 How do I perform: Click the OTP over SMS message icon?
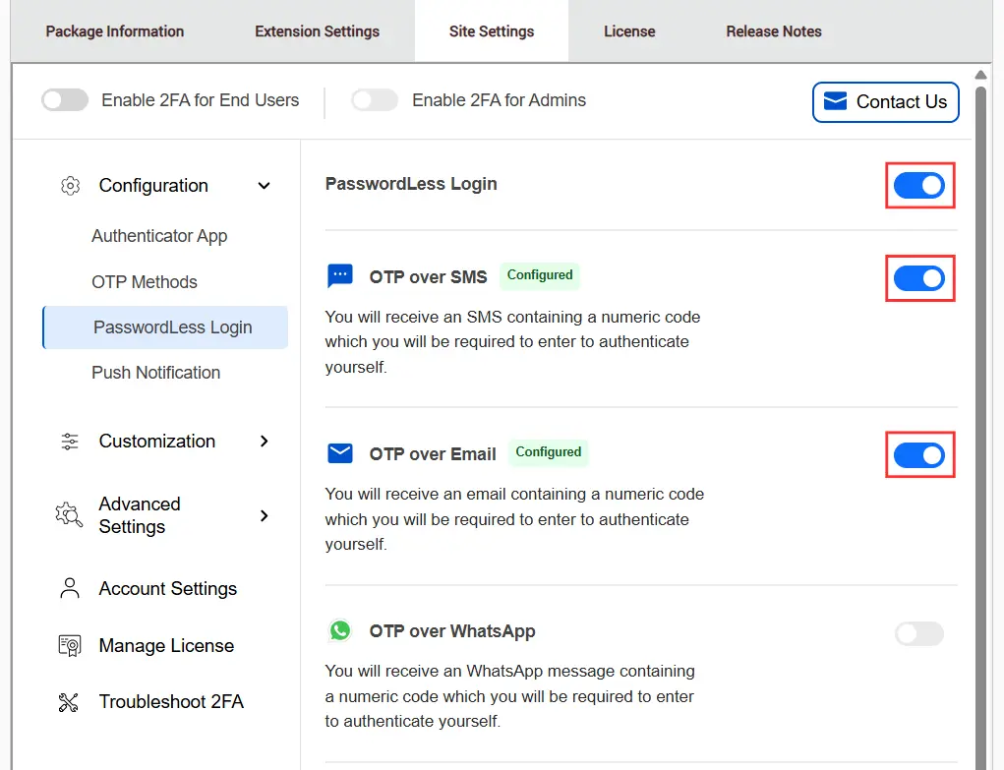(339, 275)
